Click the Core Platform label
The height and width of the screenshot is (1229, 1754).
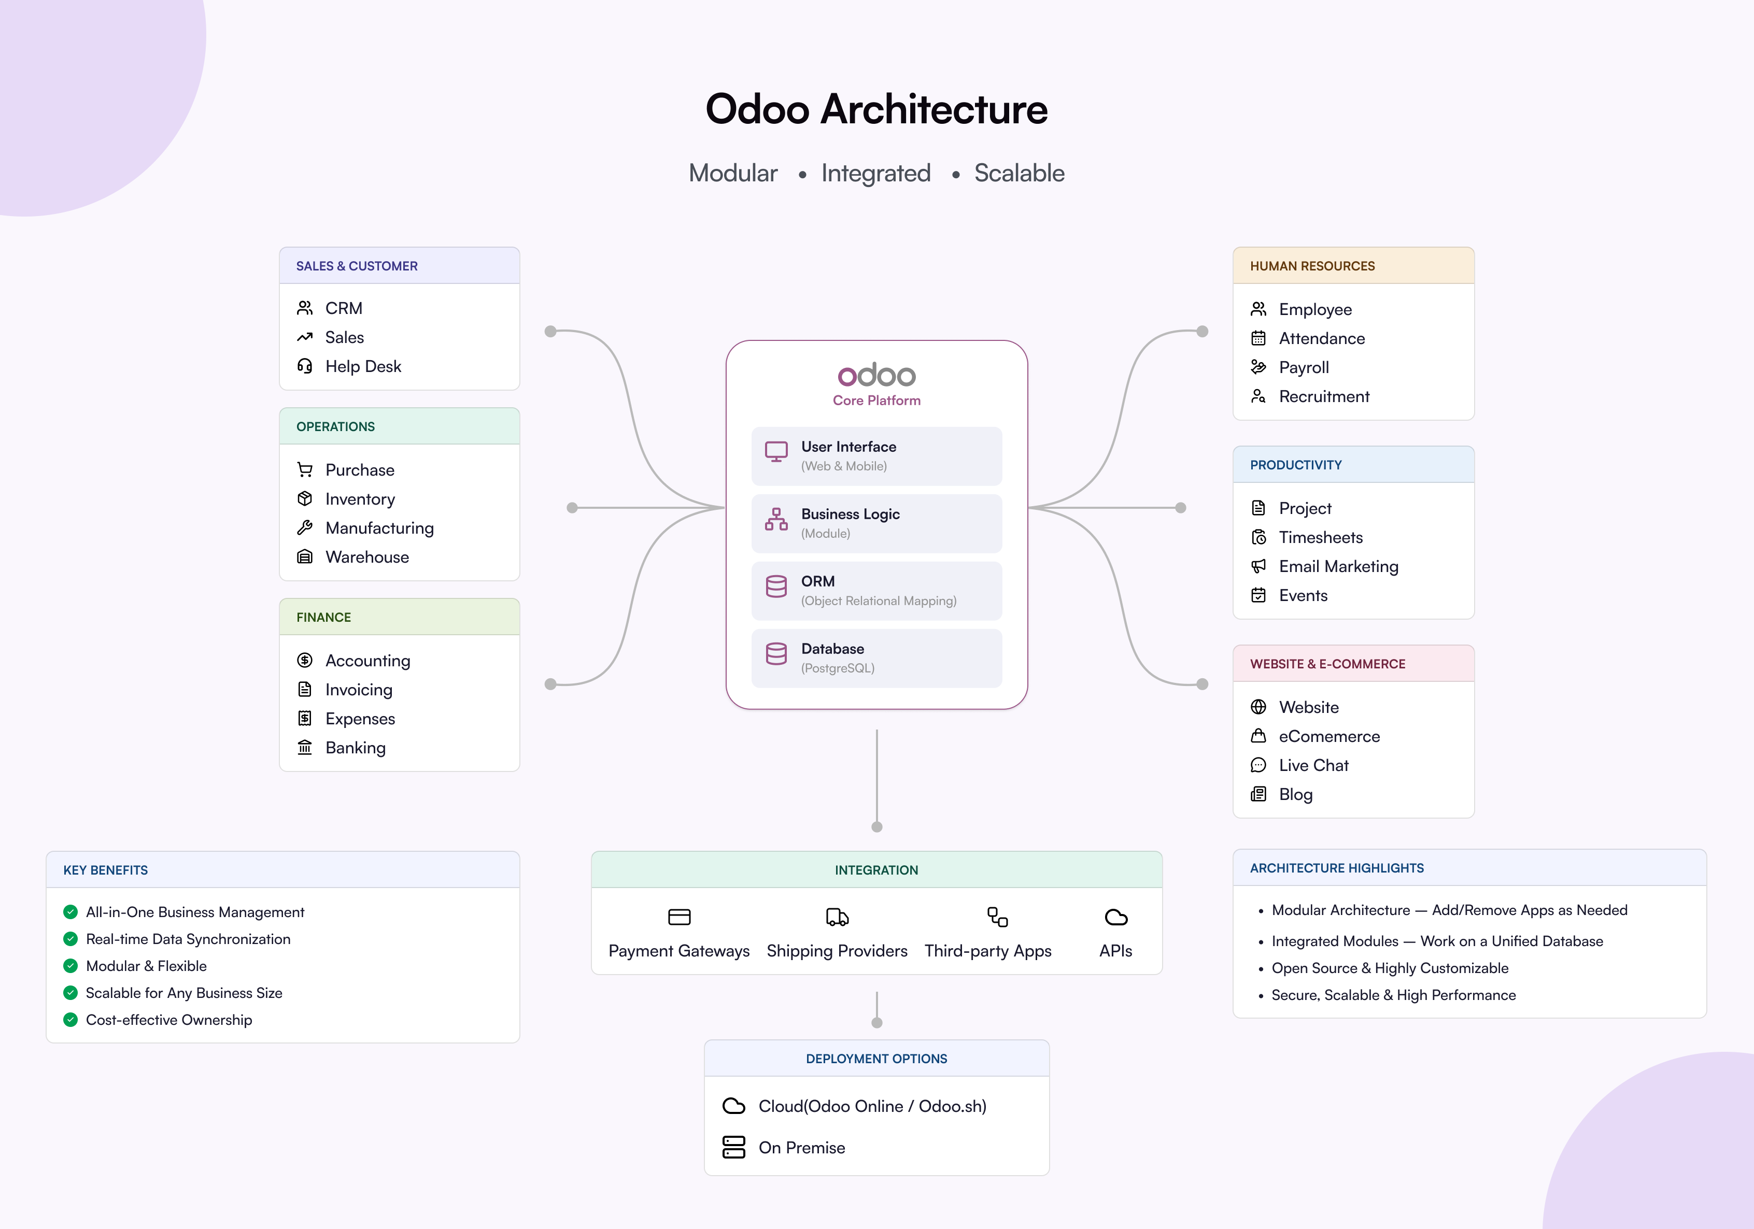click(x=876, y=400)
